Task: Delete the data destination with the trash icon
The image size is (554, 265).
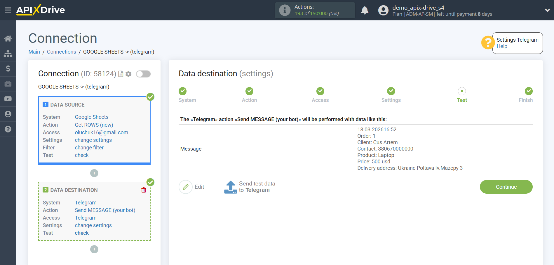Action: 144,190
